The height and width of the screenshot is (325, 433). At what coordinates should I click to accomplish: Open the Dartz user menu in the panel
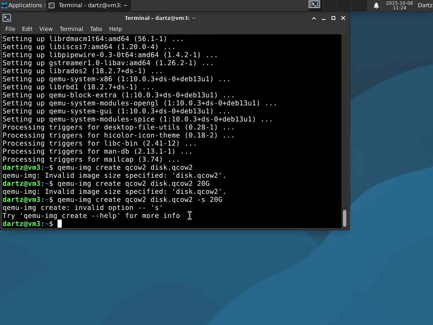coord(425,5)
